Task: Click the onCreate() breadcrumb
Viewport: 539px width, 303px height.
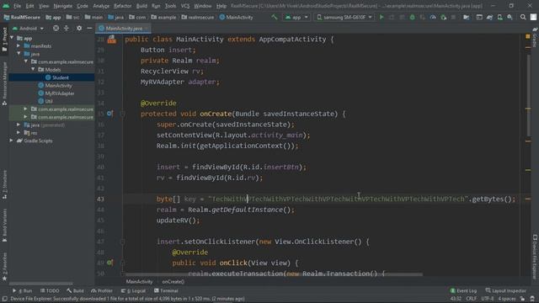Action: point(173,282)
